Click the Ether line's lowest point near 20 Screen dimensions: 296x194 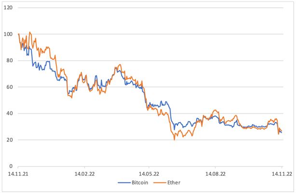(x=175, y=139)
